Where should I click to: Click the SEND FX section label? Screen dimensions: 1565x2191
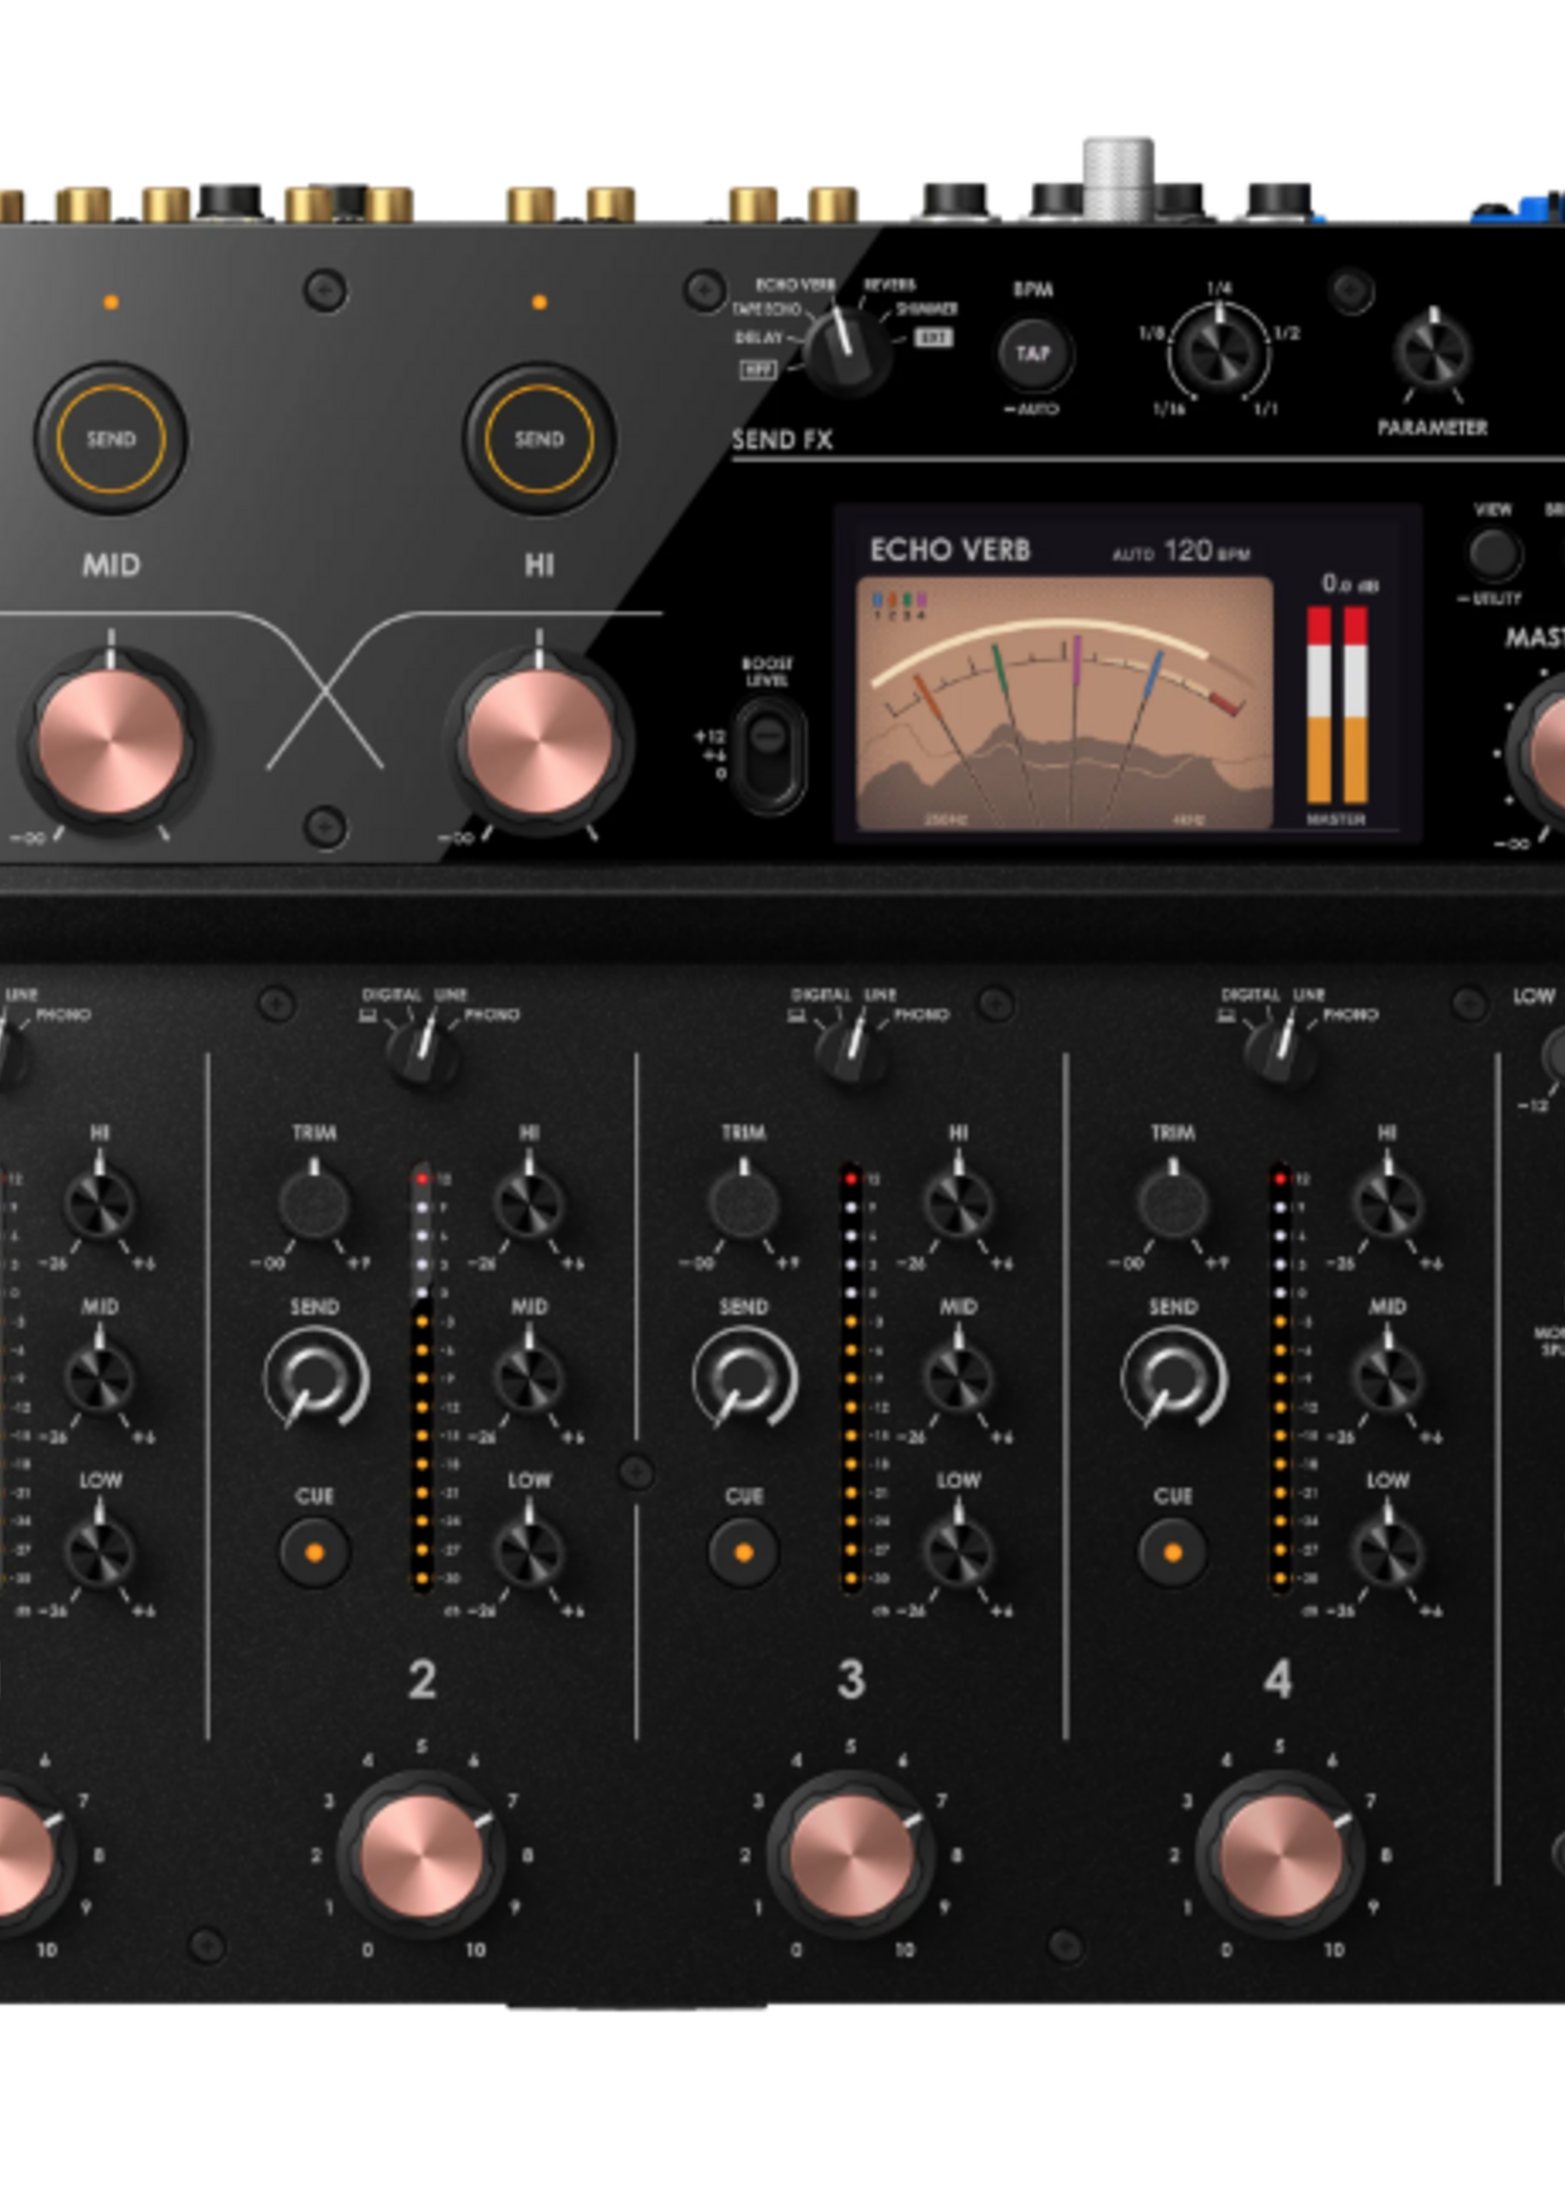(x=782, y=440)
